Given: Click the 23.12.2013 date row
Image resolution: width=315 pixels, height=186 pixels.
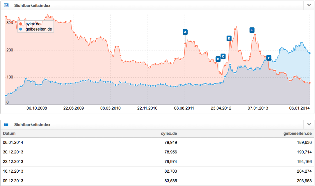Looking at the screenshot, I should click(13, 162).
